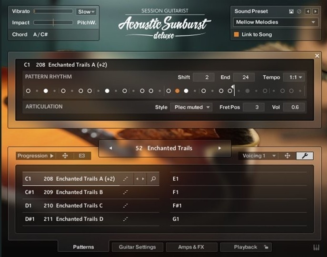Switch to the Playback tab
The width and height of the screenshot is (327, 257).
click(x=246, y=247)
